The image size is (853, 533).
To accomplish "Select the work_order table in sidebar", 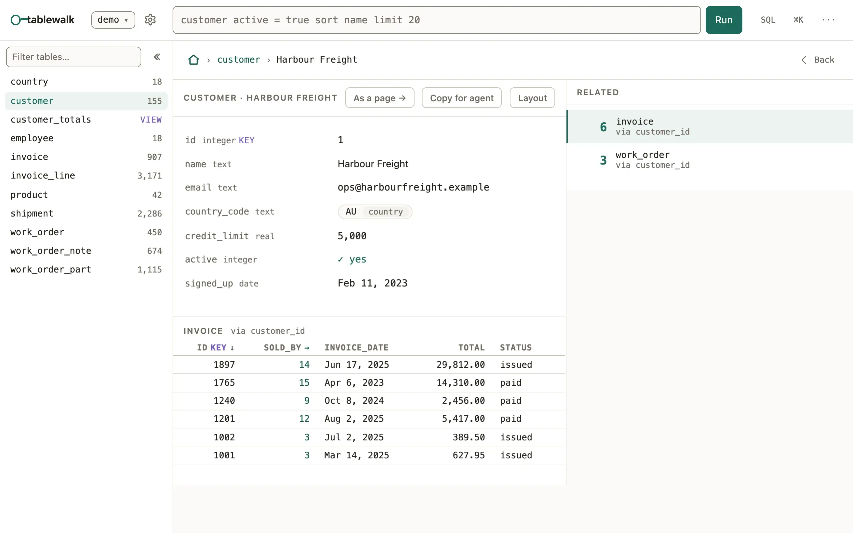I will (x=86, y=232).
